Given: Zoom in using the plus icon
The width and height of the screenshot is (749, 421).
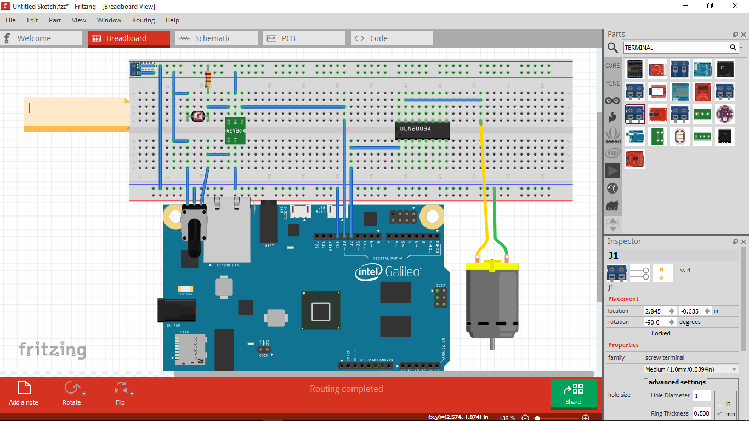Looking at the screenshot, I should (x=586, y=418).
